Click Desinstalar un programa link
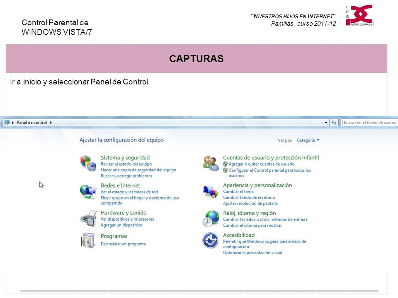The image size is (398, 298). pyautogui.click(x=123, y=244)
